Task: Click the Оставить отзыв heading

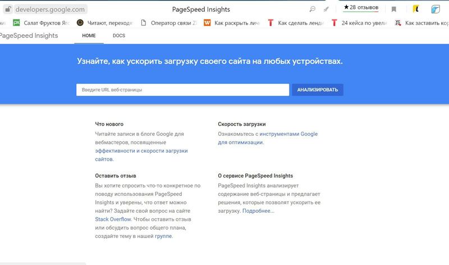Action: [116, 176]
